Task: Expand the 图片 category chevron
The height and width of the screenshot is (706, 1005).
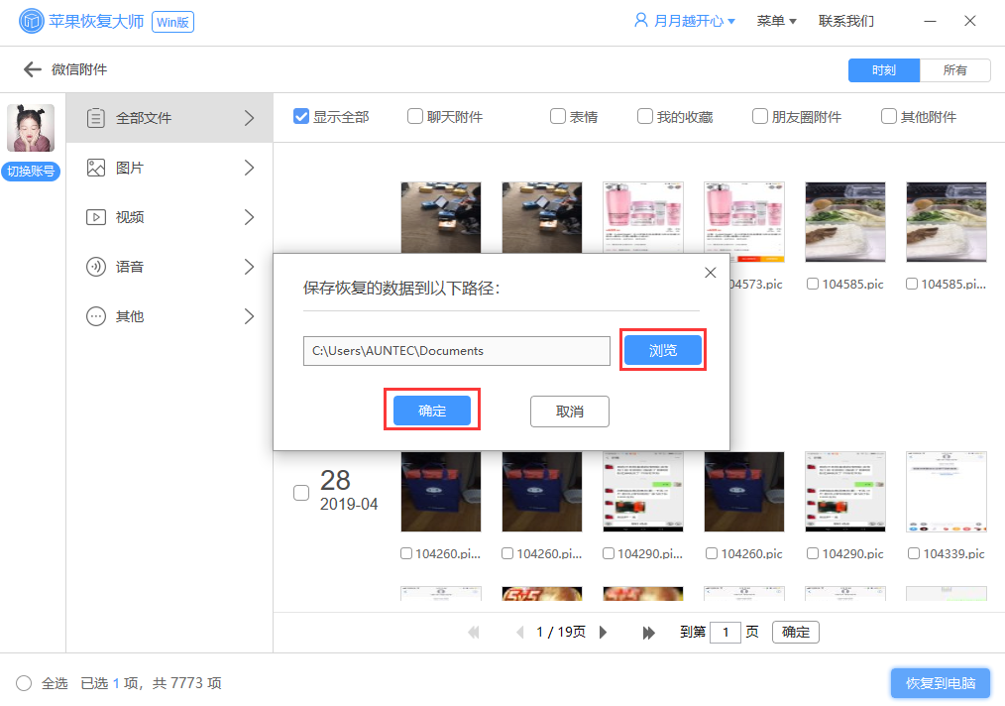Action: (x=250, y=167)
